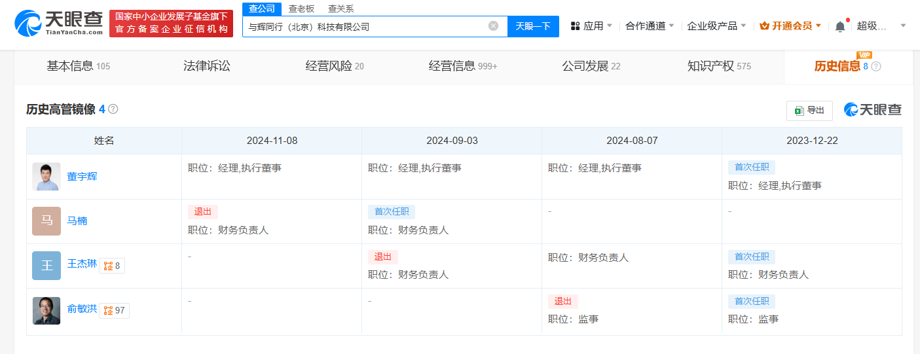This screenshot has width=920, height=354.
Task: Clear the search box with the X icon
Action: (493, 26)
